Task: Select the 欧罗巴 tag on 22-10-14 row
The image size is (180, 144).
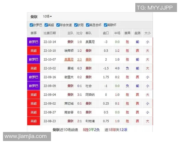Action: (34, 42)
